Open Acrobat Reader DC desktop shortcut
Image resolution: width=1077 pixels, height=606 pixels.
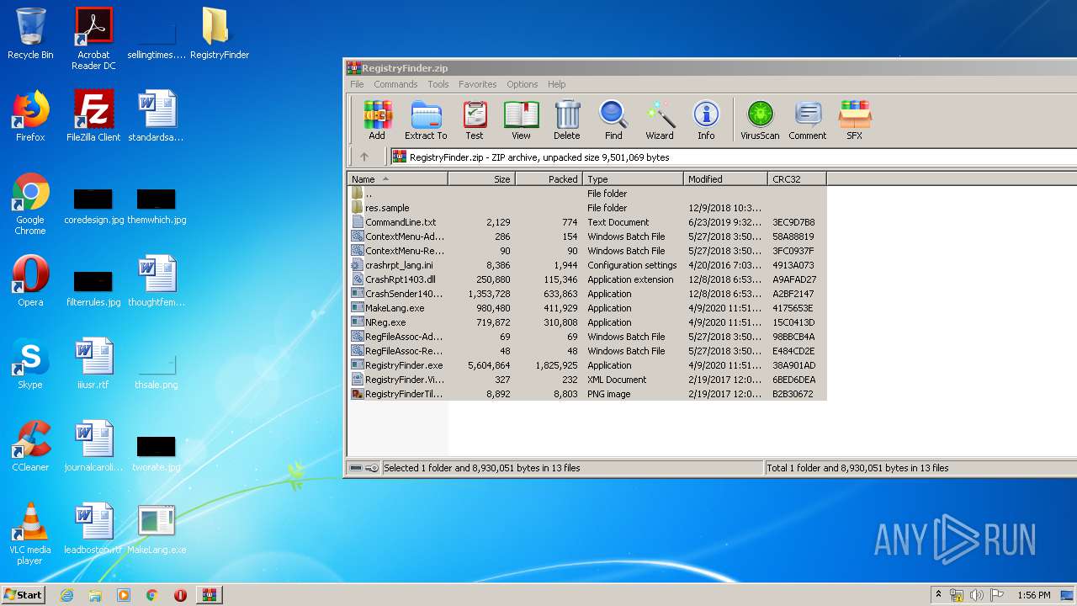tap(93, 39)
